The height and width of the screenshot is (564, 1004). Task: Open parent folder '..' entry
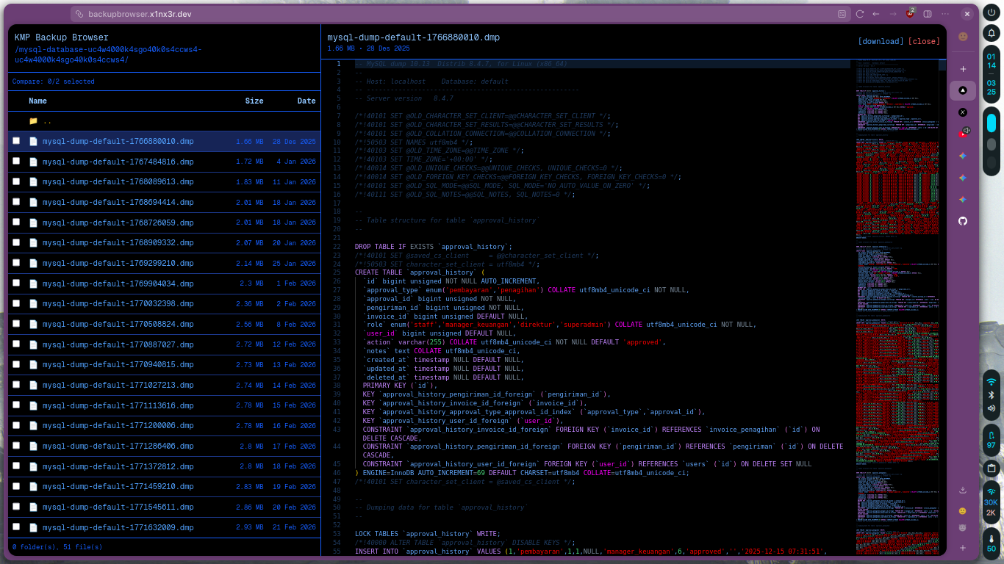point(47,121)
